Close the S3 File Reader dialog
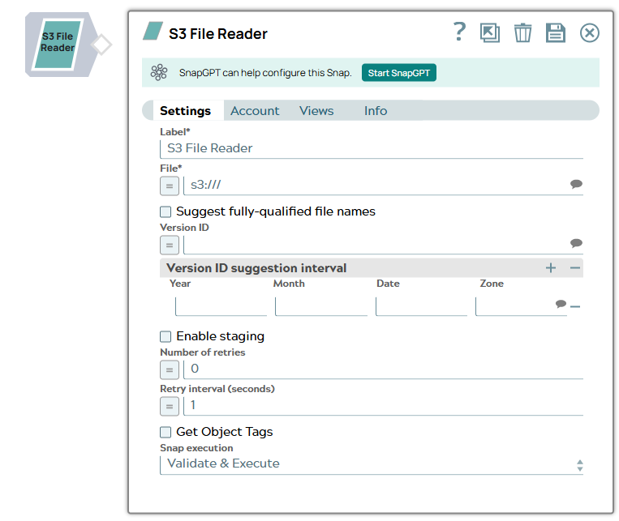619x521 pixels. tap(589, 32)
